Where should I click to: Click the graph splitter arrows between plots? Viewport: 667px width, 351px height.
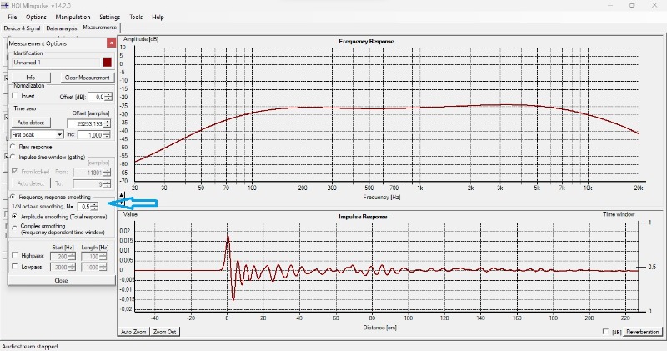pos(122,198)
